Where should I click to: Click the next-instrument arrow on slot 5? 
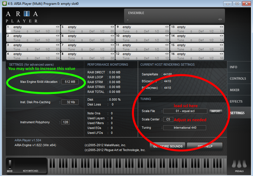(114, 27)
